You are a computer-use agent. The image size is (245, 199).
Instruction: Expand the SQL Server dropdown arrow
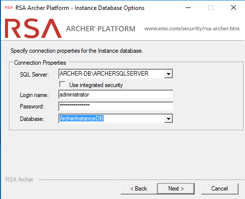point(168,74)
